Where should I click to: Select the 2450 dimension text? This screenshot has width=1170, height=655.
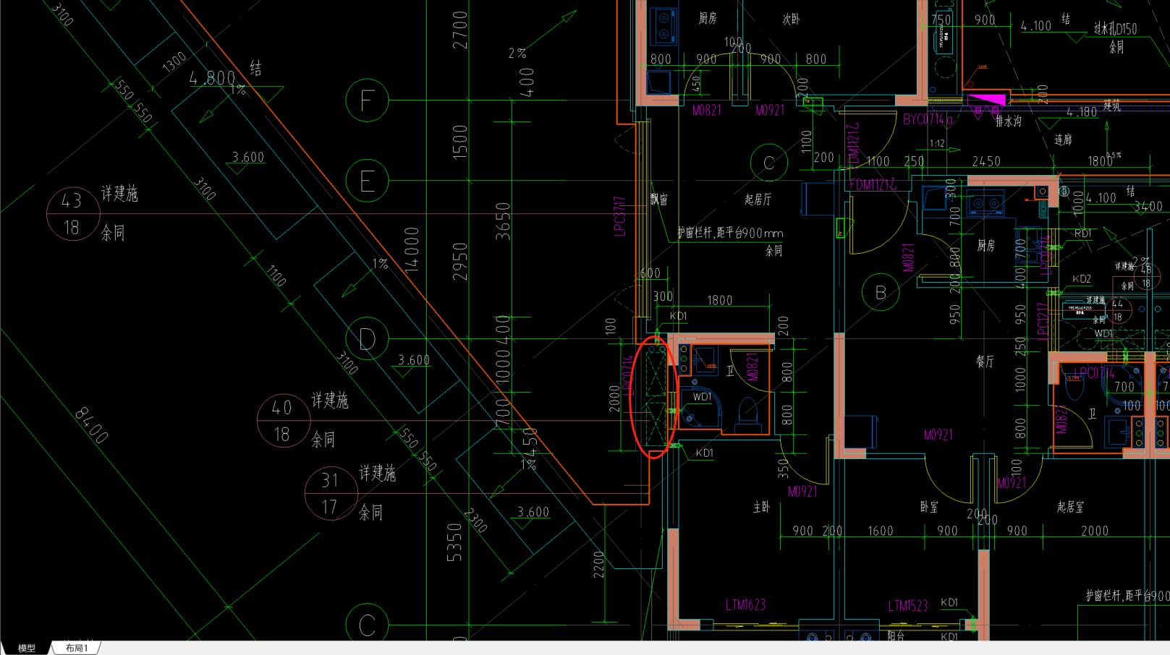(986, 161)
